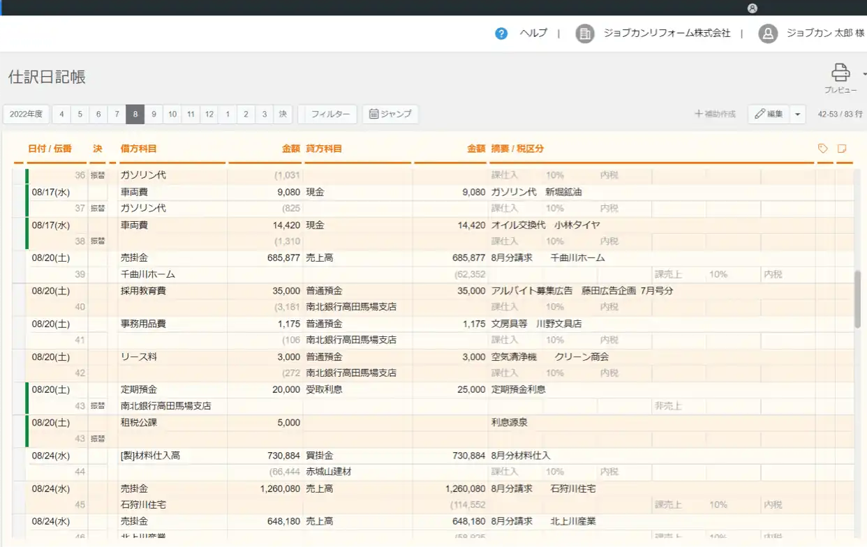Screen dimensions: 867x547
Task: Open the preview dropdown arrow beside printer
Action: pyautogui.click(x=864, y=73)
